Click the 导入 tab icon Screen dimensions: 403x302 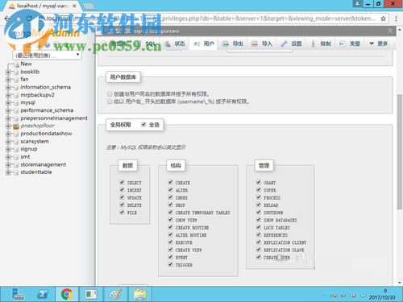click(255, 44)
